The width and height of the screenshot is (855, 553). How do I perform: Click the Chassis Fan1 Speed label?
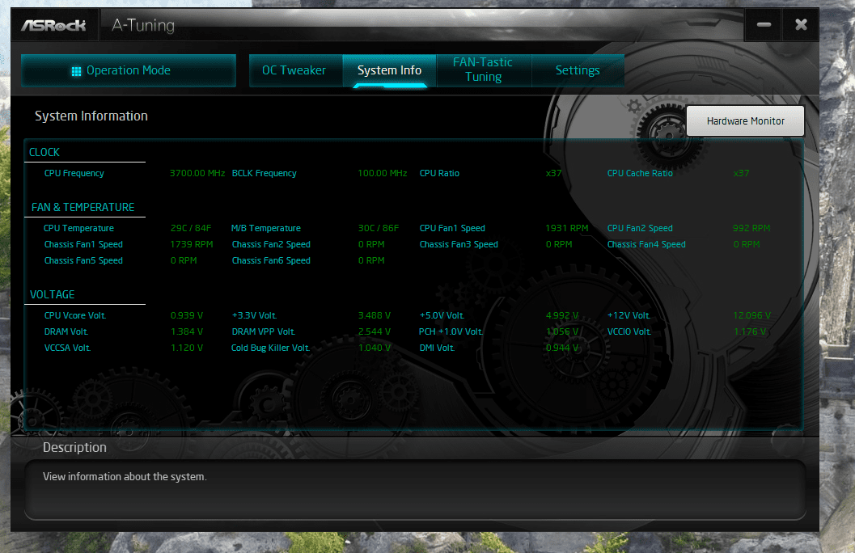(83, 245)
